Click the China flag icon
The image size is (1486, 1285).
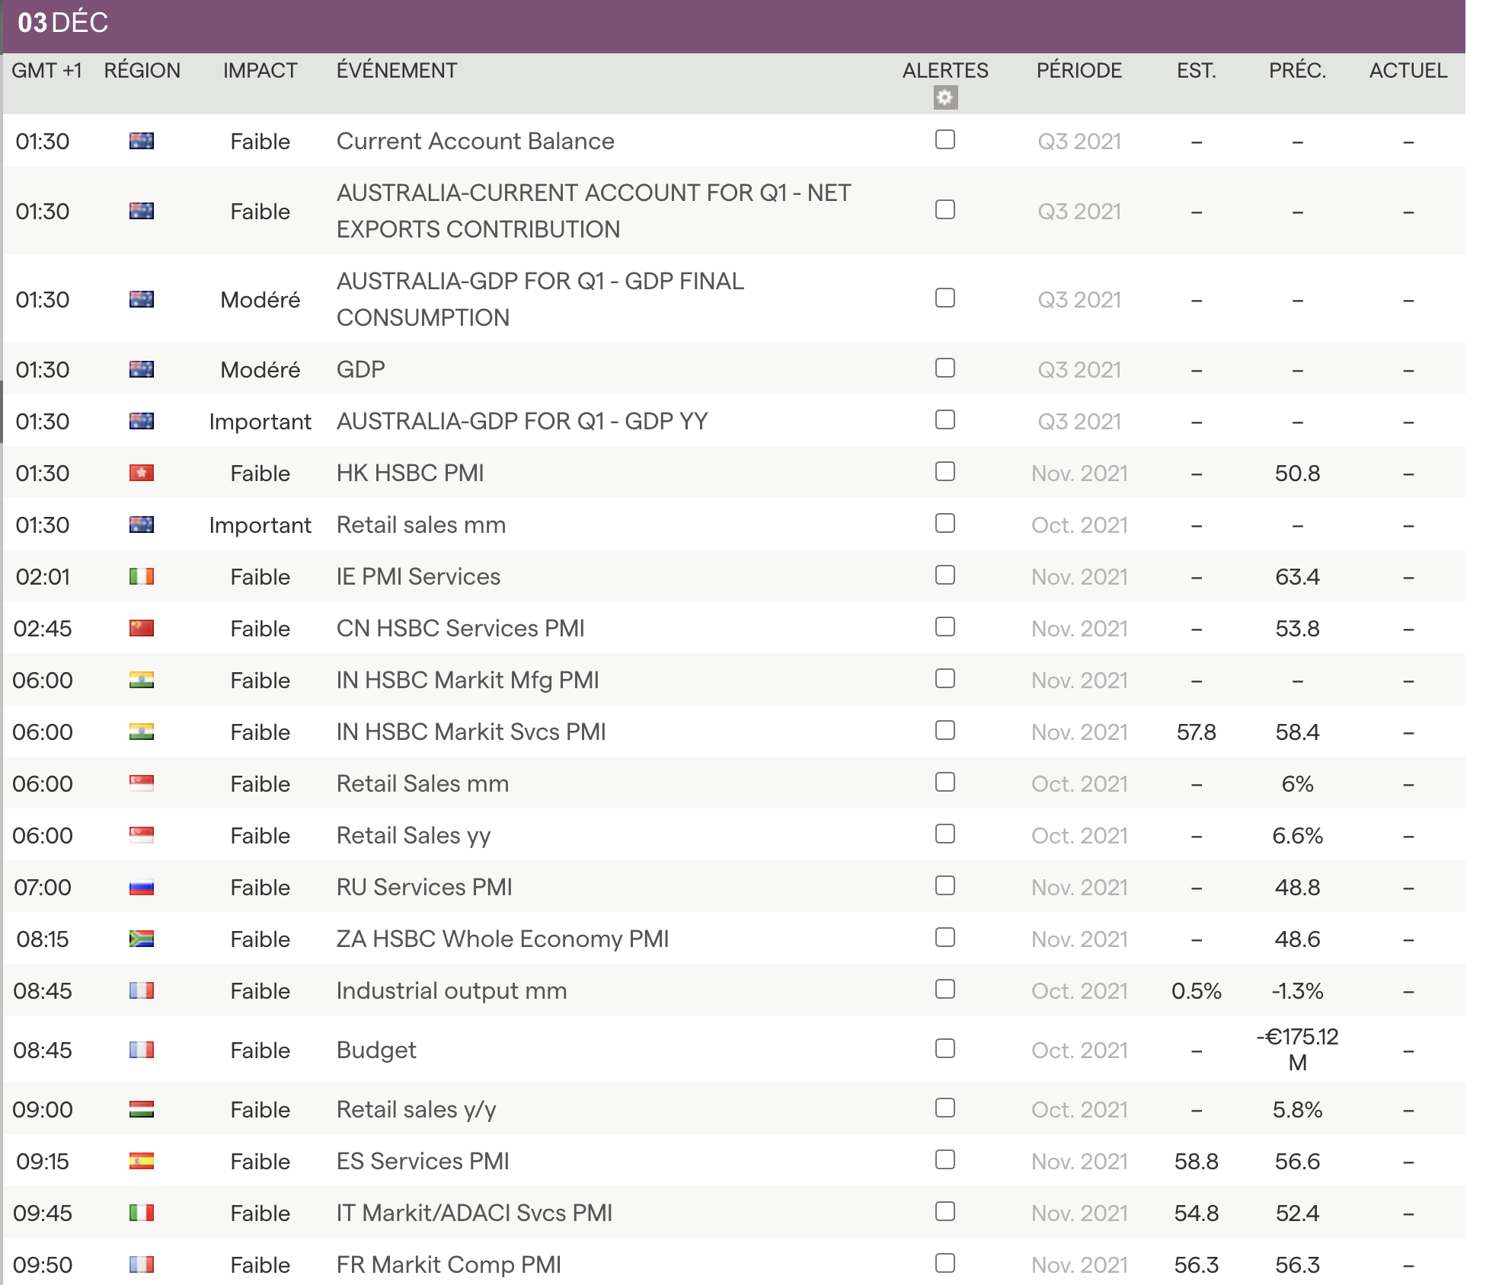pos(142,628)
